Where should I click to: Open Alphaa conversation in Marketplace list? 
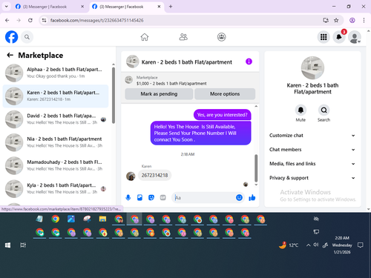[x=56, y=73]
